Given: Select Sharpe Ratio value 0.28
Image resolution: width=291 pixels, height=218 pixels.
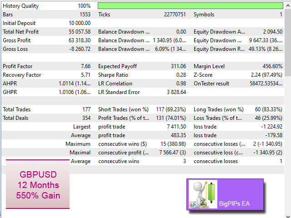Looking at the screenshot, I should pyautogui.click(x=181, y=75).
